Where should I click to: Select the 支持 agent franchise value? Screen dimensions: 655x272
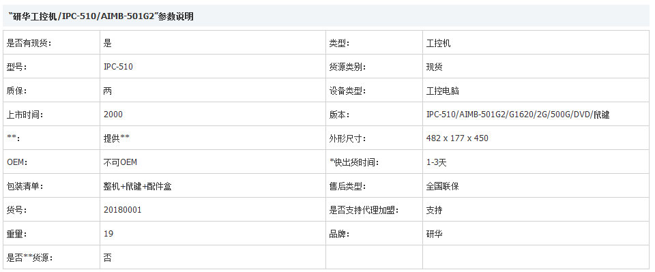[x=434, y=210]
